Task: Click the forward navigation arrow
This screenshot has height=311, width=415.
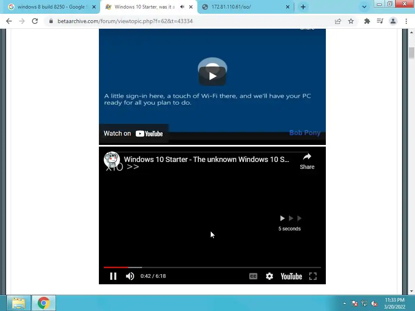Action: tap(22, 21)
